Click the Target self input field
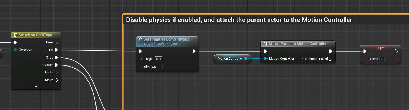The image size is (409, 110). [158, 59]
